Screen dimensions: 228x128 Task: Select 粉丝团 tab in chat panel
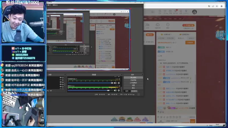[191, 38]
